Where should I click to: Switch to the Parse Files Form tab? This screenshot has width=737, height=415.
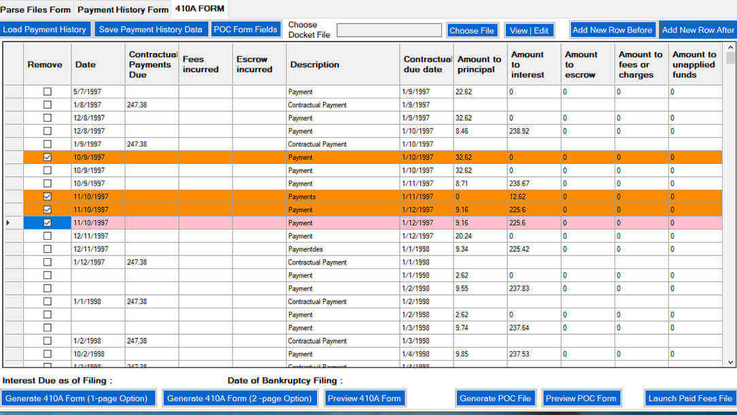(x=35, y=10)
